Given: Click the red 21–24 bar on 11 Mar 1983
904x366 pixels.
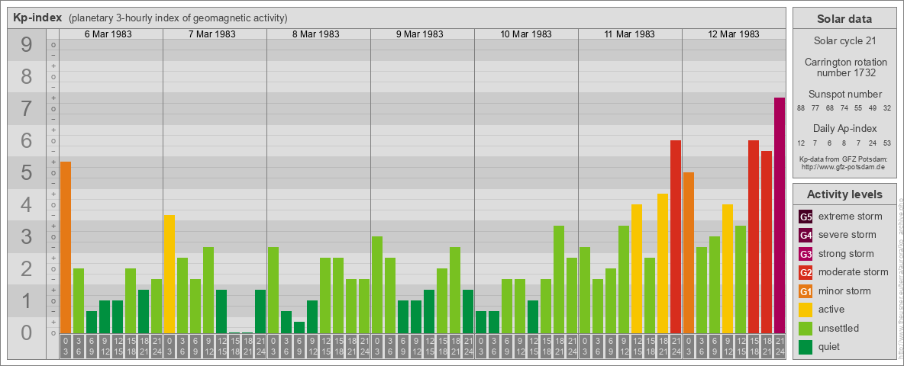Looking at the screenshot, I should (x=676, y=236).
